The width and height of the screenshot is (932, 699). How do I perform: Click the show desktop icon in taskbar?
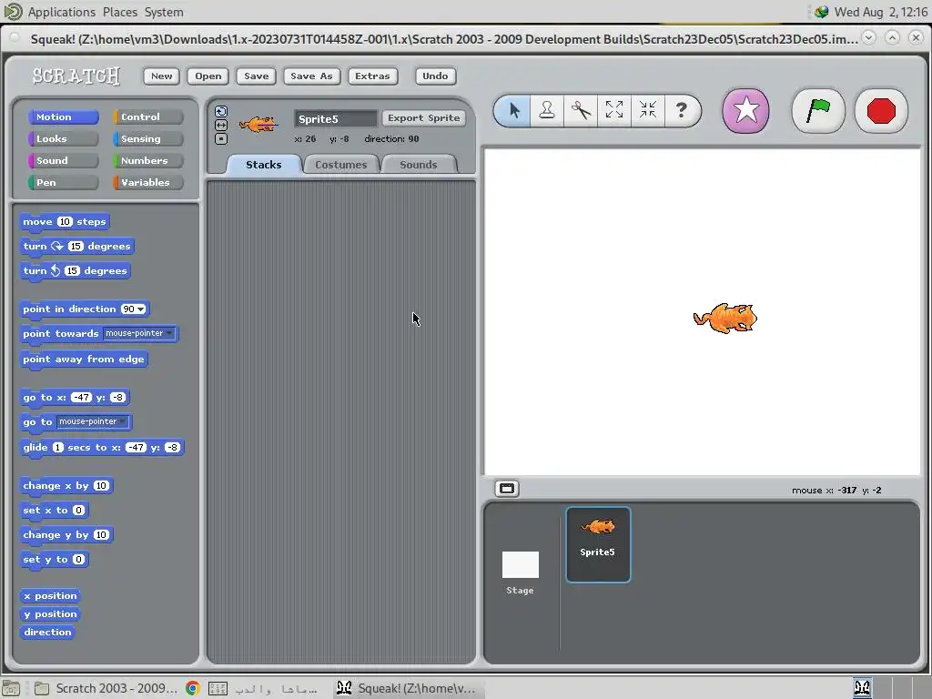[11, 688]
